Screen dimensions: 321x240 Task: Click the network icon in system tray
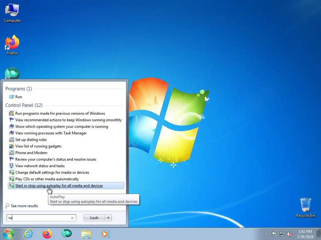[x=282, y=234]
